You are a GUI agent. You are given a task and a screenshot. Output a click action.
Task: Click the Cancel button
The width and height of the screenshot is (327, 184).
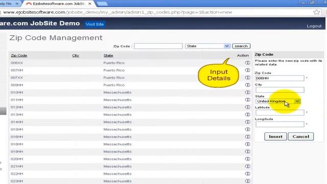pos(301,136)
